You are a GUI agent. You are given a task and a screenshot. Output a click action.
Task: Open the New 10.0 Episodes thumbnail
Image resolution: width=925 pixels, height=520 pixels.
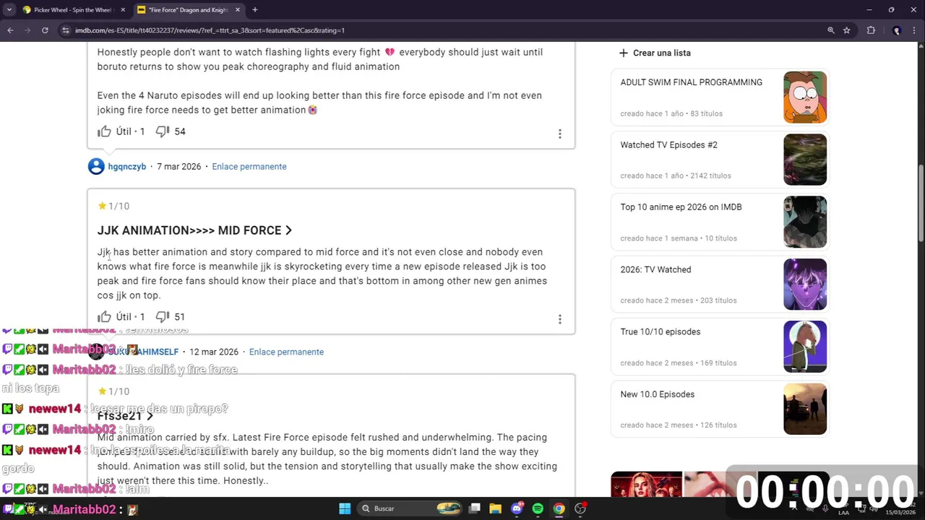point(805,409)
